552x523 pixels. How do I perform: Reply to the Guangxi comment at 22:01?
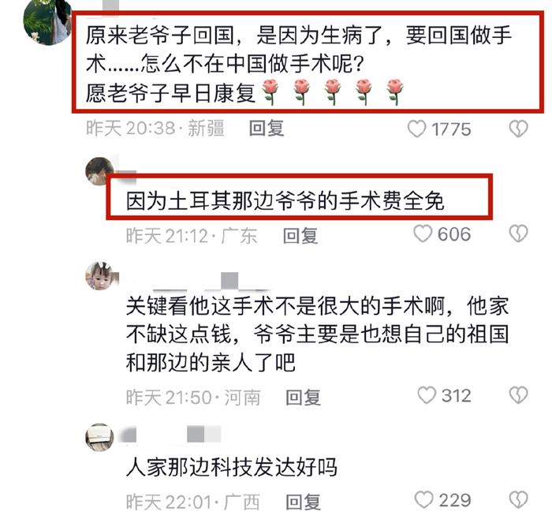(x=303, y=502)
